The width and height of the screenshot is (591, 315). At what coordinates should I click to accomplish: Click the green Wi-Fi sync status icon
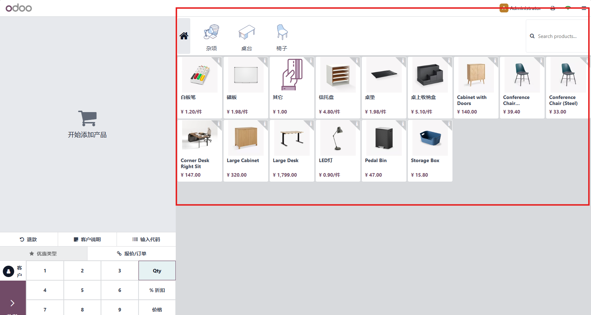pos(568,8)
